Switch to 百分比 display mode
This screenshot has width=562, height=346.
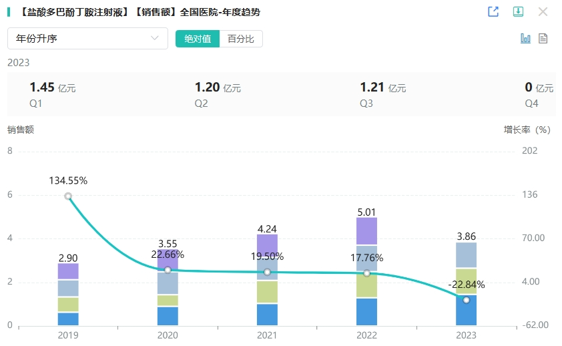[x=241, y=39]
